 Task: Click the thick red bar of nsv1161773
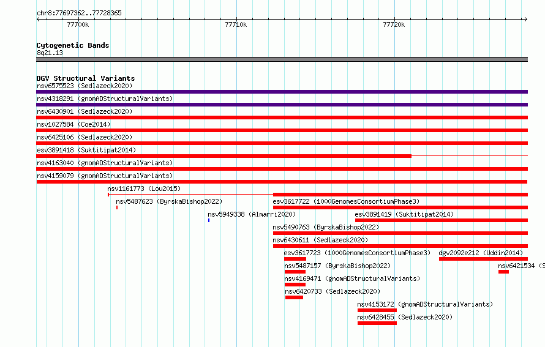tap(400, 195)
